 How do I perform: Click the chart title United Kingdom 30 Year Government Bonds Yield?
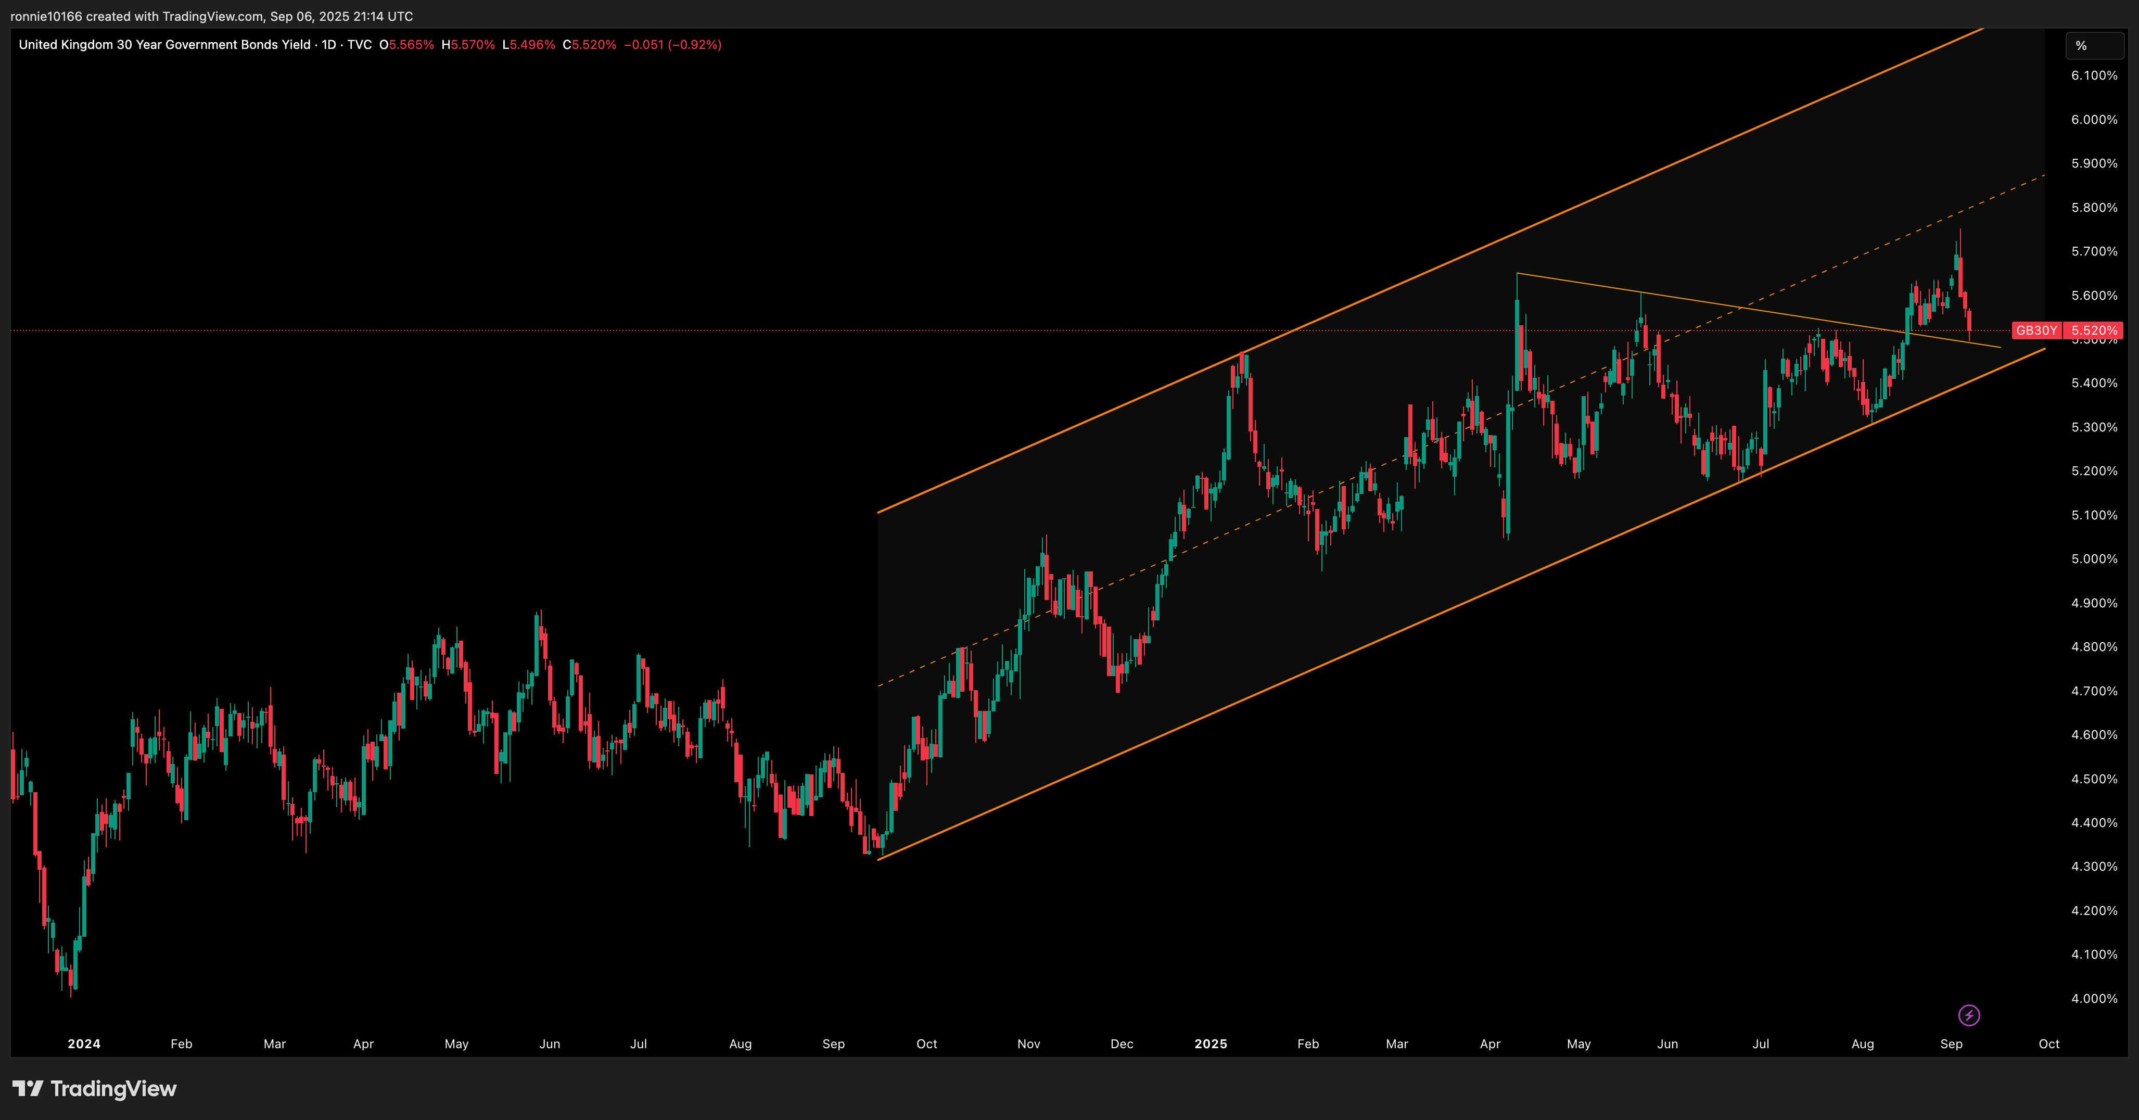[x=164, y=45]
